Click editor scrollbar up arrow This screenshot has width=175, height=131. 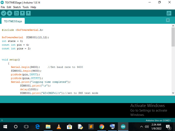173,26
